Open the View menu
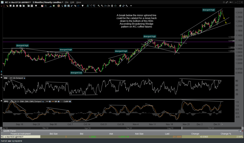The width and height of the screenshot is (244, 143). click(x=79, y=2)
